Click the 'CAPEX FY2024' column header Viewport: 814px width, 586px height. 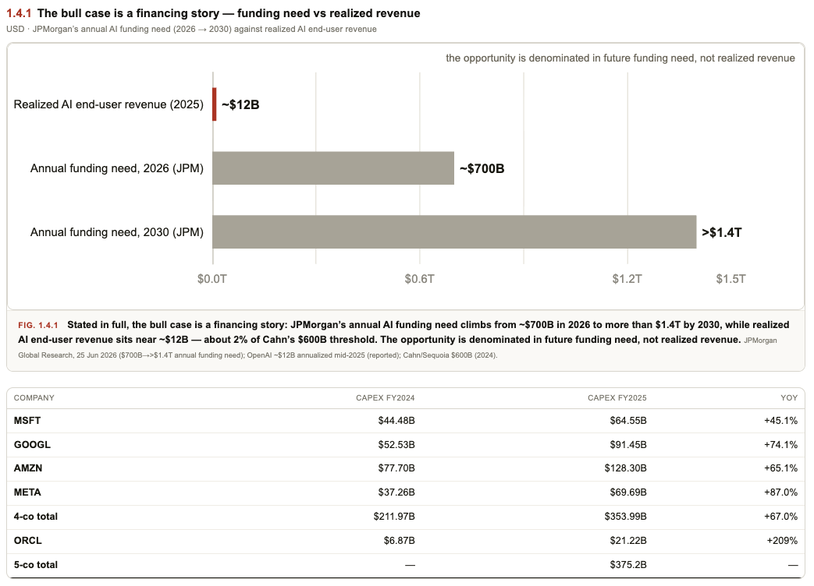[x=386, y=398]
